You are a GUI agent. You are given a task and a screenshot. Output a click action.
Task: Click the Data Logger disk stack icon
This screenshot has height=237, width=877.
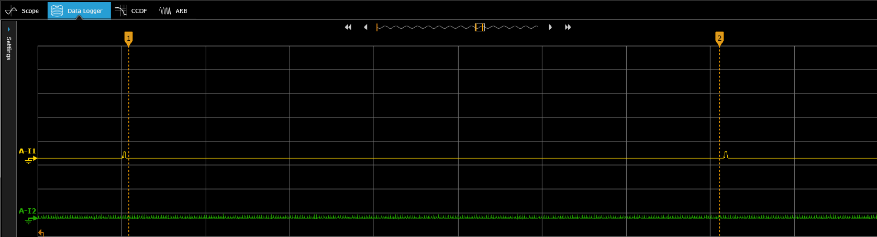(57, 10)
